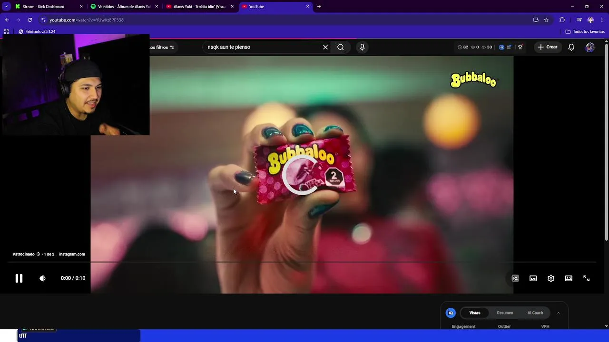Click the YouTube search magnifier button
Screen dimensions: 609x342
point(341,47)
